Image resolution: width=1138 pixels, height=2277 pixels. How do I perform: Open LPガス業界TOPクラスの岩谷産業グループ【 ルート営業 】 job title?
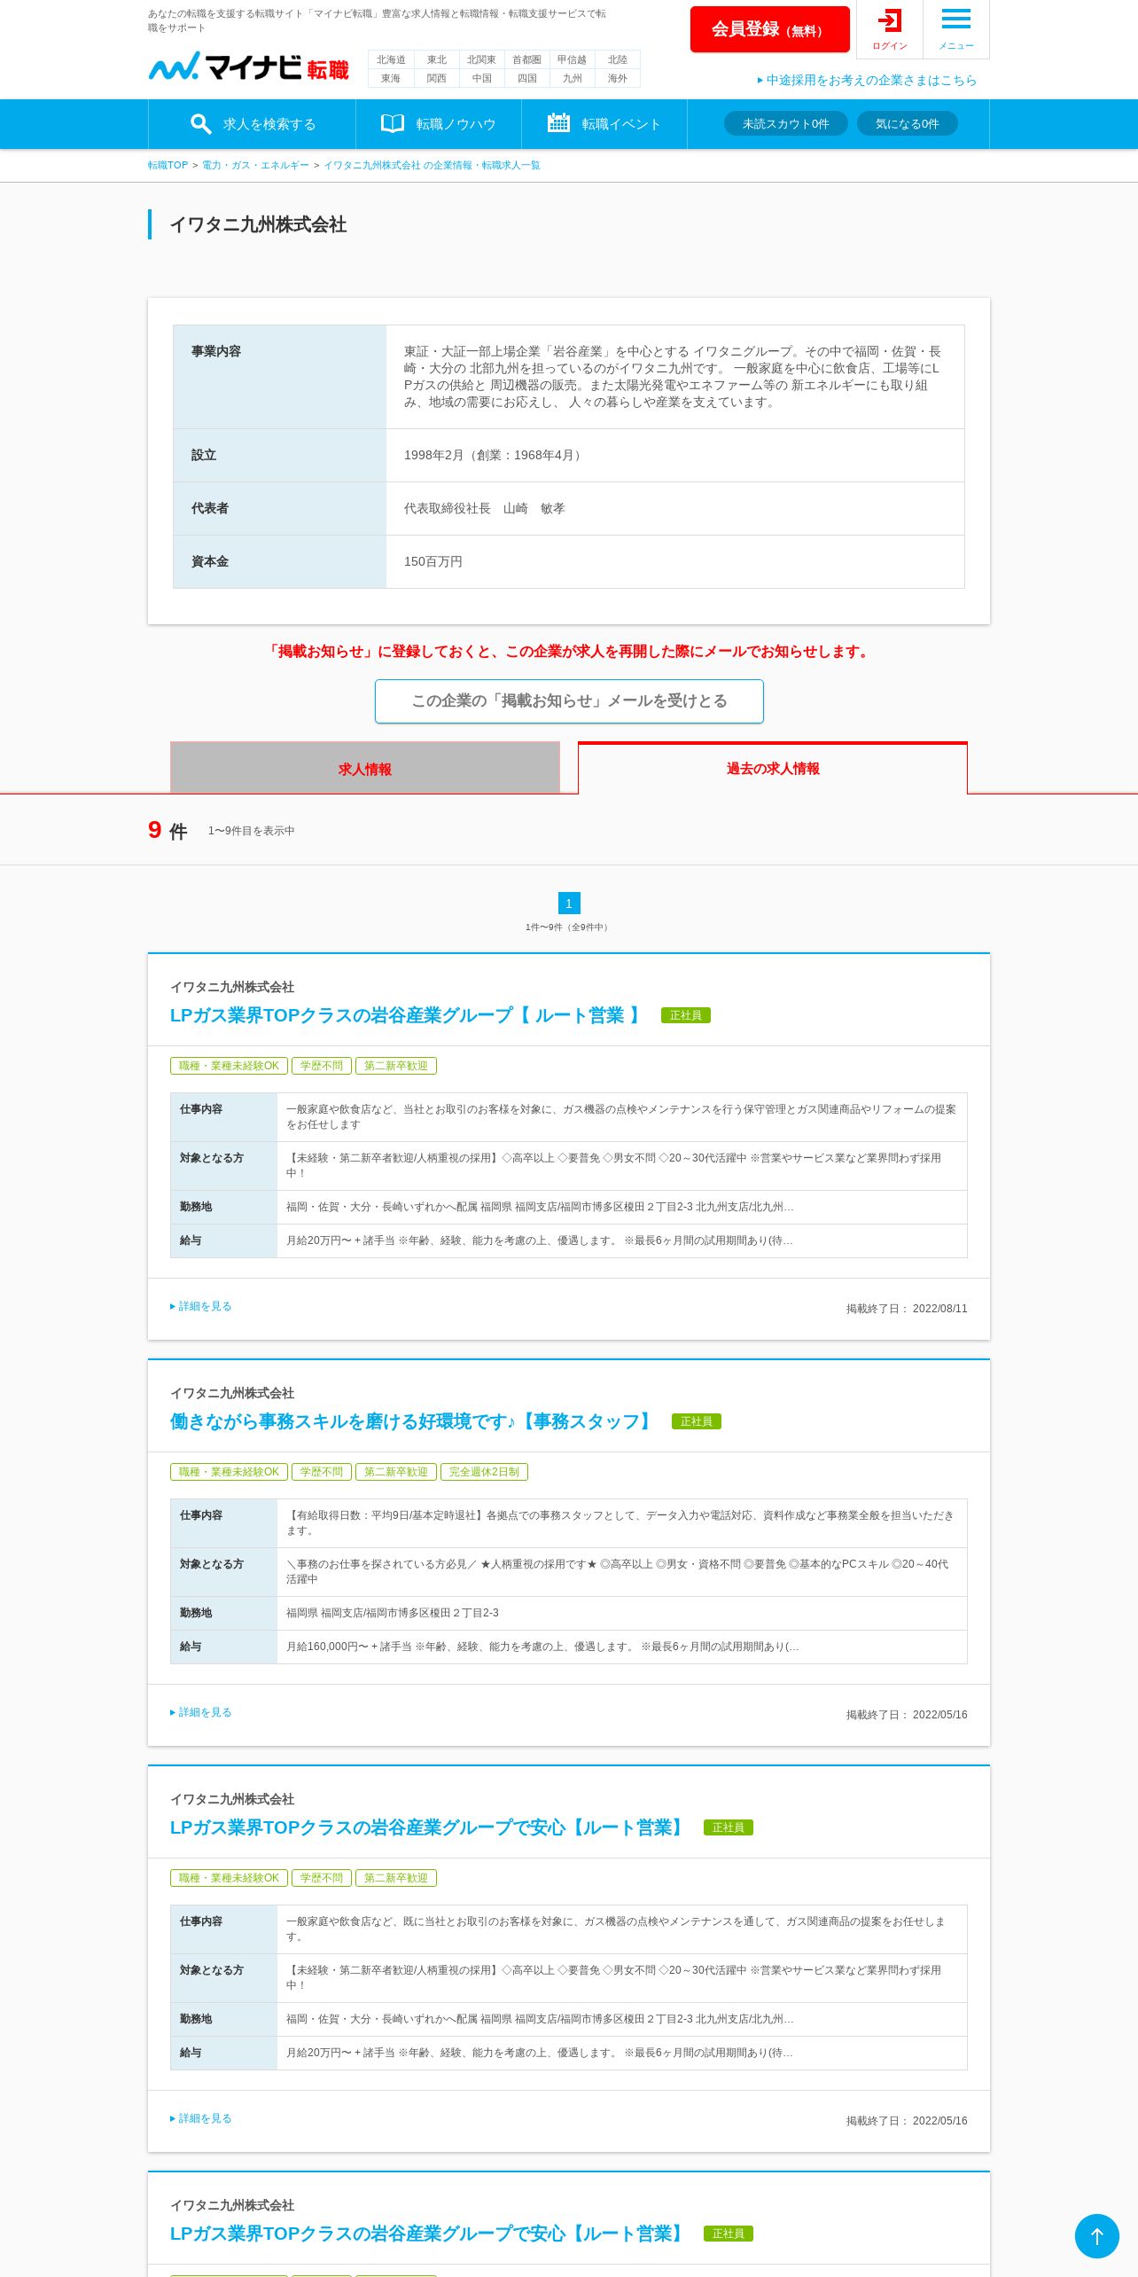406,1016
